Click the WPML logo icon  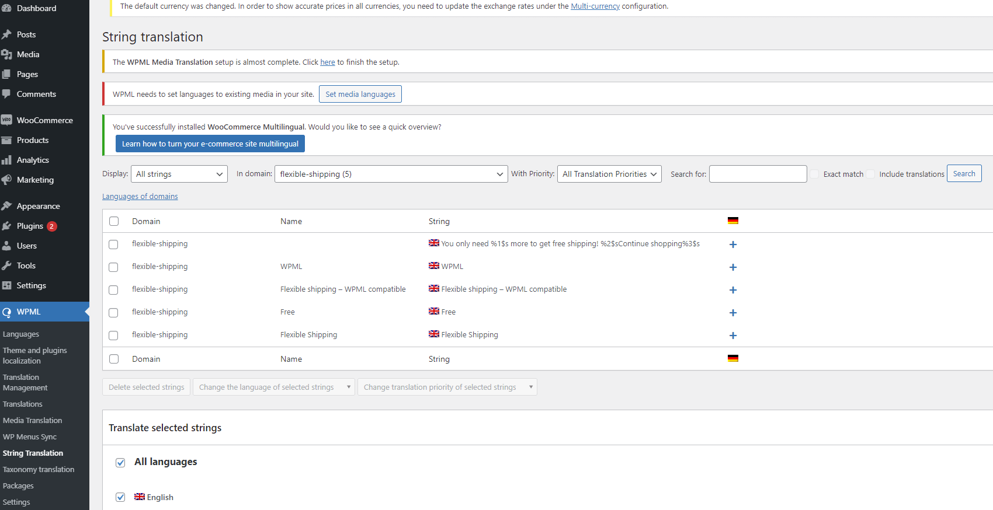tap(6, 312)
